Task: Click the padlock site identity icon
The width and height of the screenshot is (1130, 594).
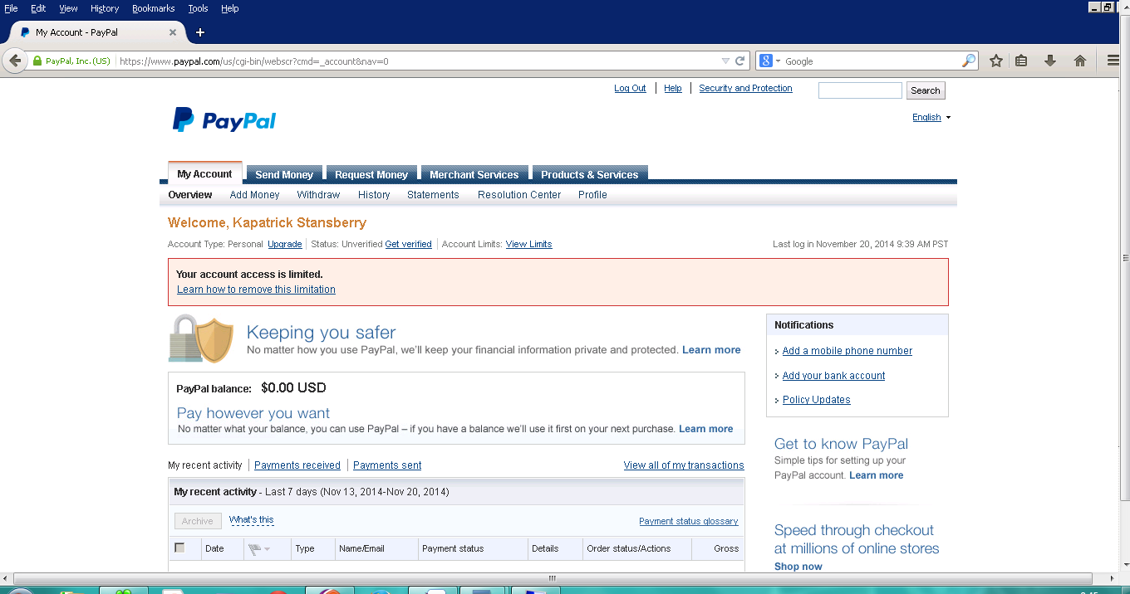Action: (37, 61)
